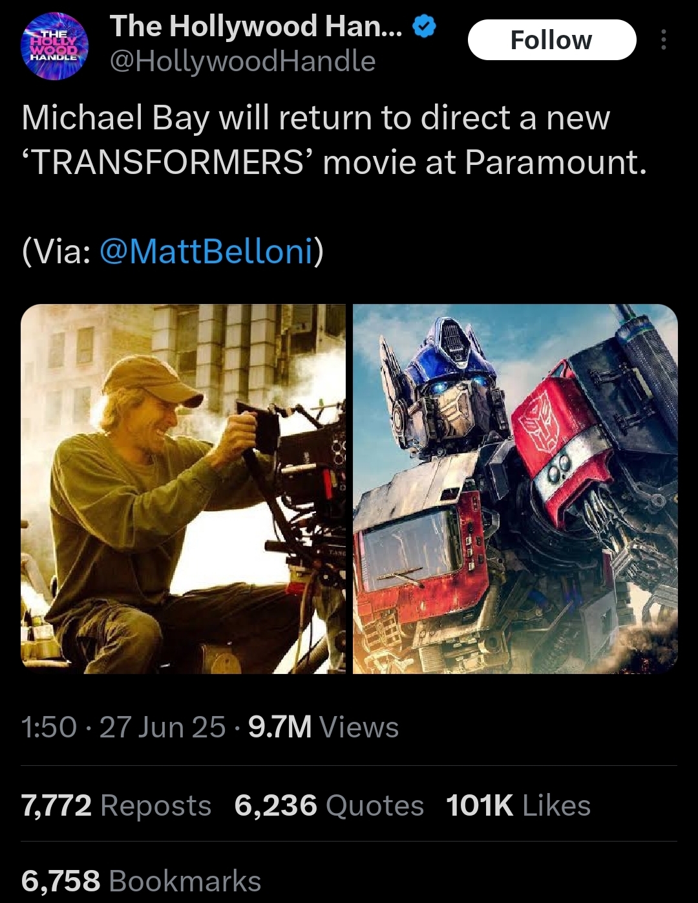Click the tweet text about Michael Bay

334,140
